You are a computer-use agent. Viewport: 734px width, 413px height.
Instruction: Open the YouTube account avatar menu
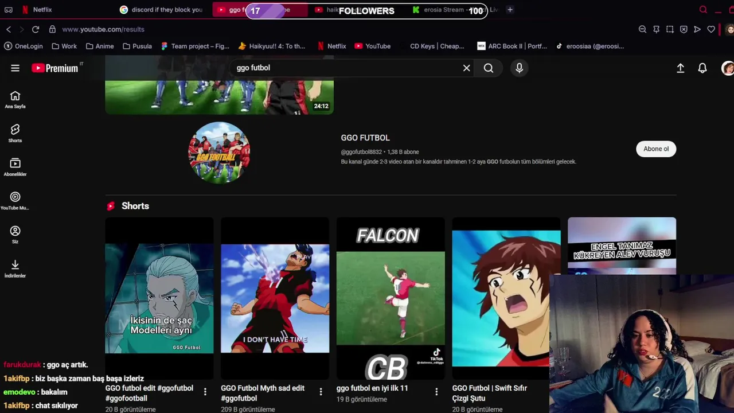(728, 68)
